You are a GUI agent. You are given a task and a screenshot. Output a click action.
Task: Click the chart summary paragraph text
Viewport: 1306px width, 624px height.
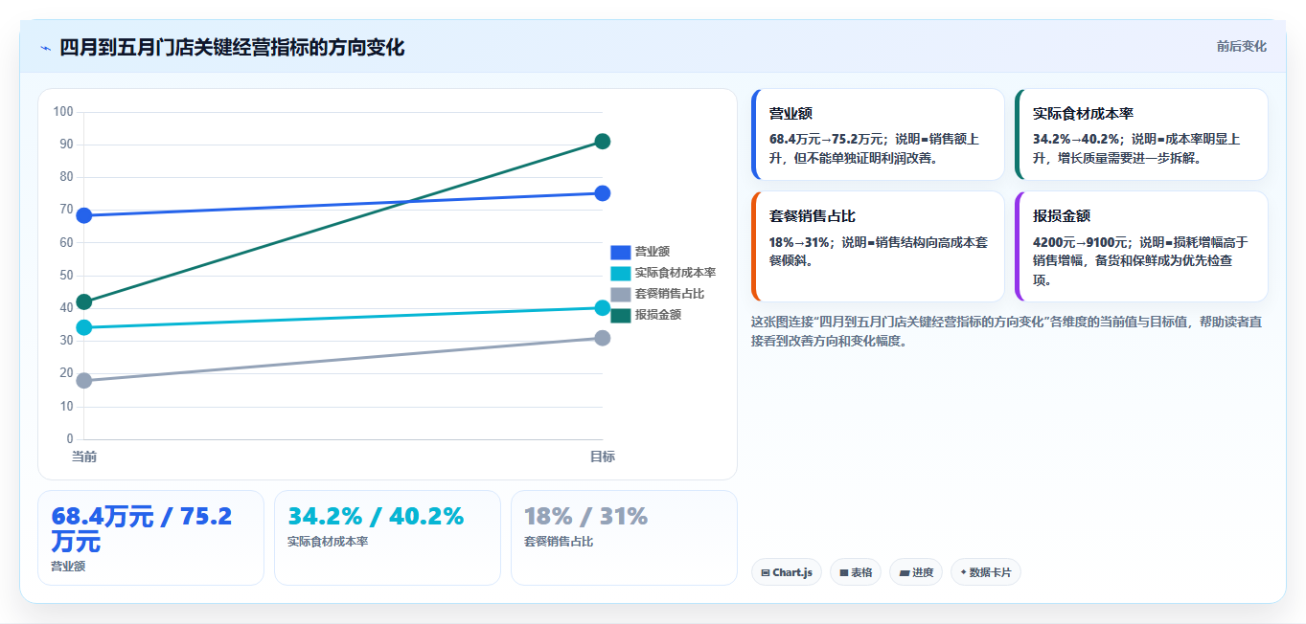(x=1007, y=331)
